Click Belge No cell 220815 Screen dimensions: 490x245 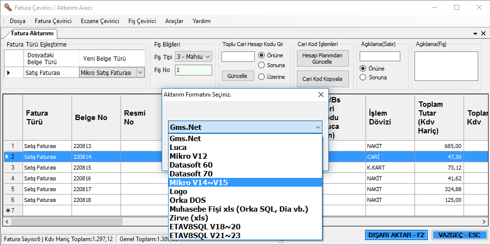click(96, 168)
